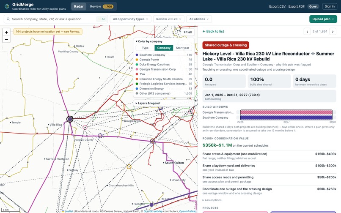Switch to the Review tab
The image size is (341, 213).
tap(101, 6)
